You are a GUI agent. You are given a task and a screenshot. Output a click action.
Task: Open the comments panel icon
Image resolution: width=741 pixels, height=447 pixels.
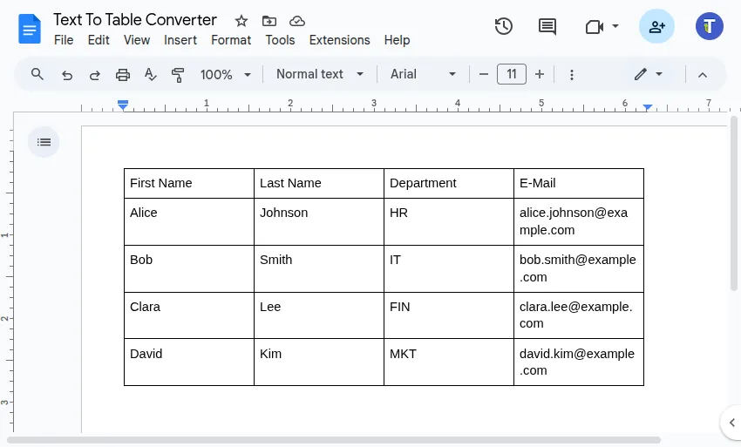pyautogui.click(x=547, y=26)
